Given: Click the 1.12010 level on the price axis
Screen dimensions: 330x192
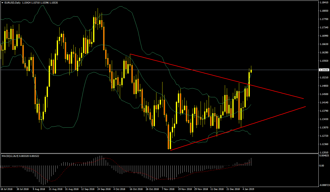Looking at the screenshot, I should [323, 152].
